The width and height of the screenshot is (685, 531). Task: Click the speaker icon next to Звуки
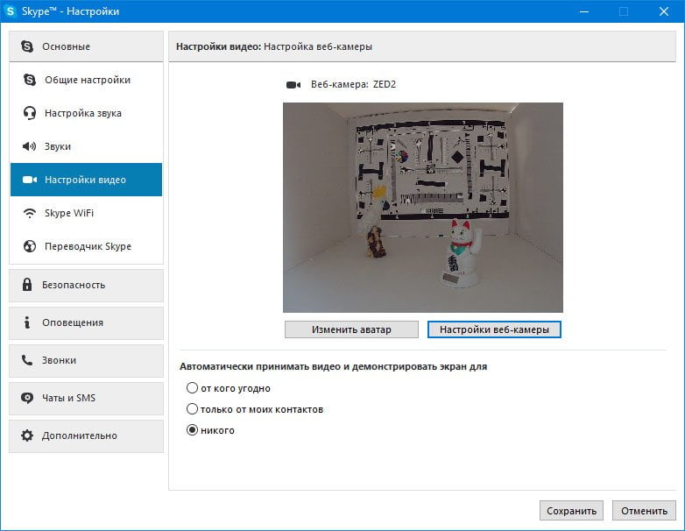click(29, 146)
